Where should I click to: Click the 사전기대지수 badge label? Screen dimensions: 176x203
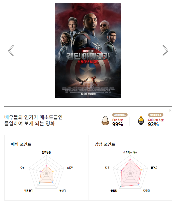pos(120,115)
